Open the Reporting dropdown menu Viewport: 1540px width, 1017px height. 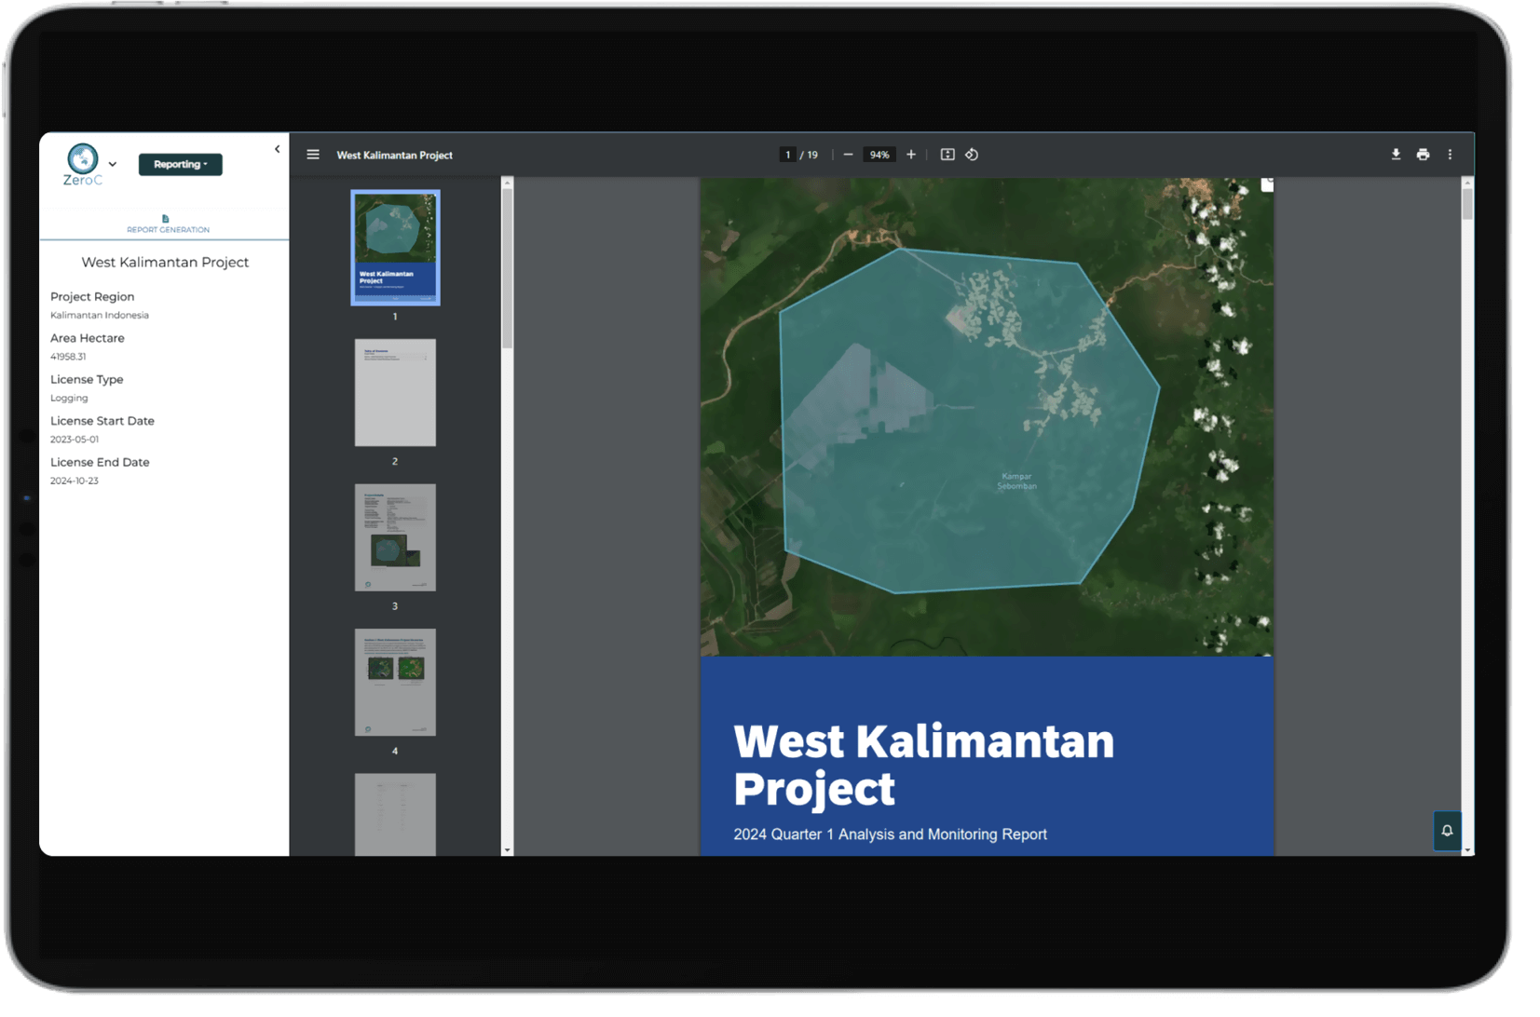pos(181,165)
